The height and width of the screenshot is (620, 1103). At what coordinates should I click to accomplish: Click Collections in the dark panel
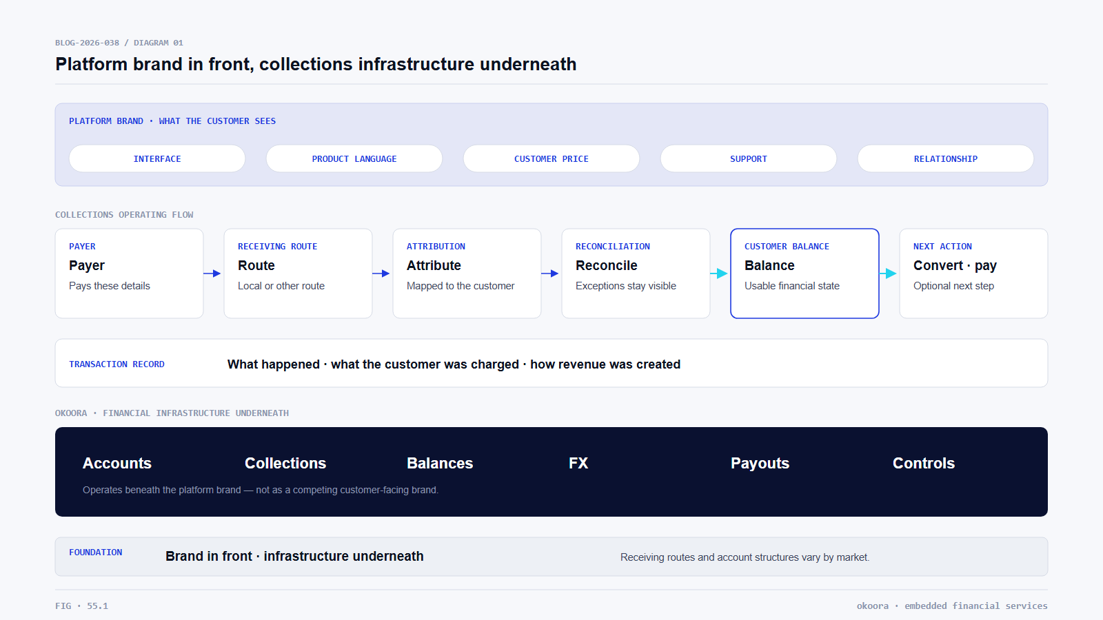(285, 463)
